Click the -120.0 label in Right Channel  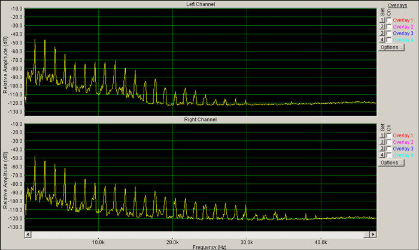16,218
